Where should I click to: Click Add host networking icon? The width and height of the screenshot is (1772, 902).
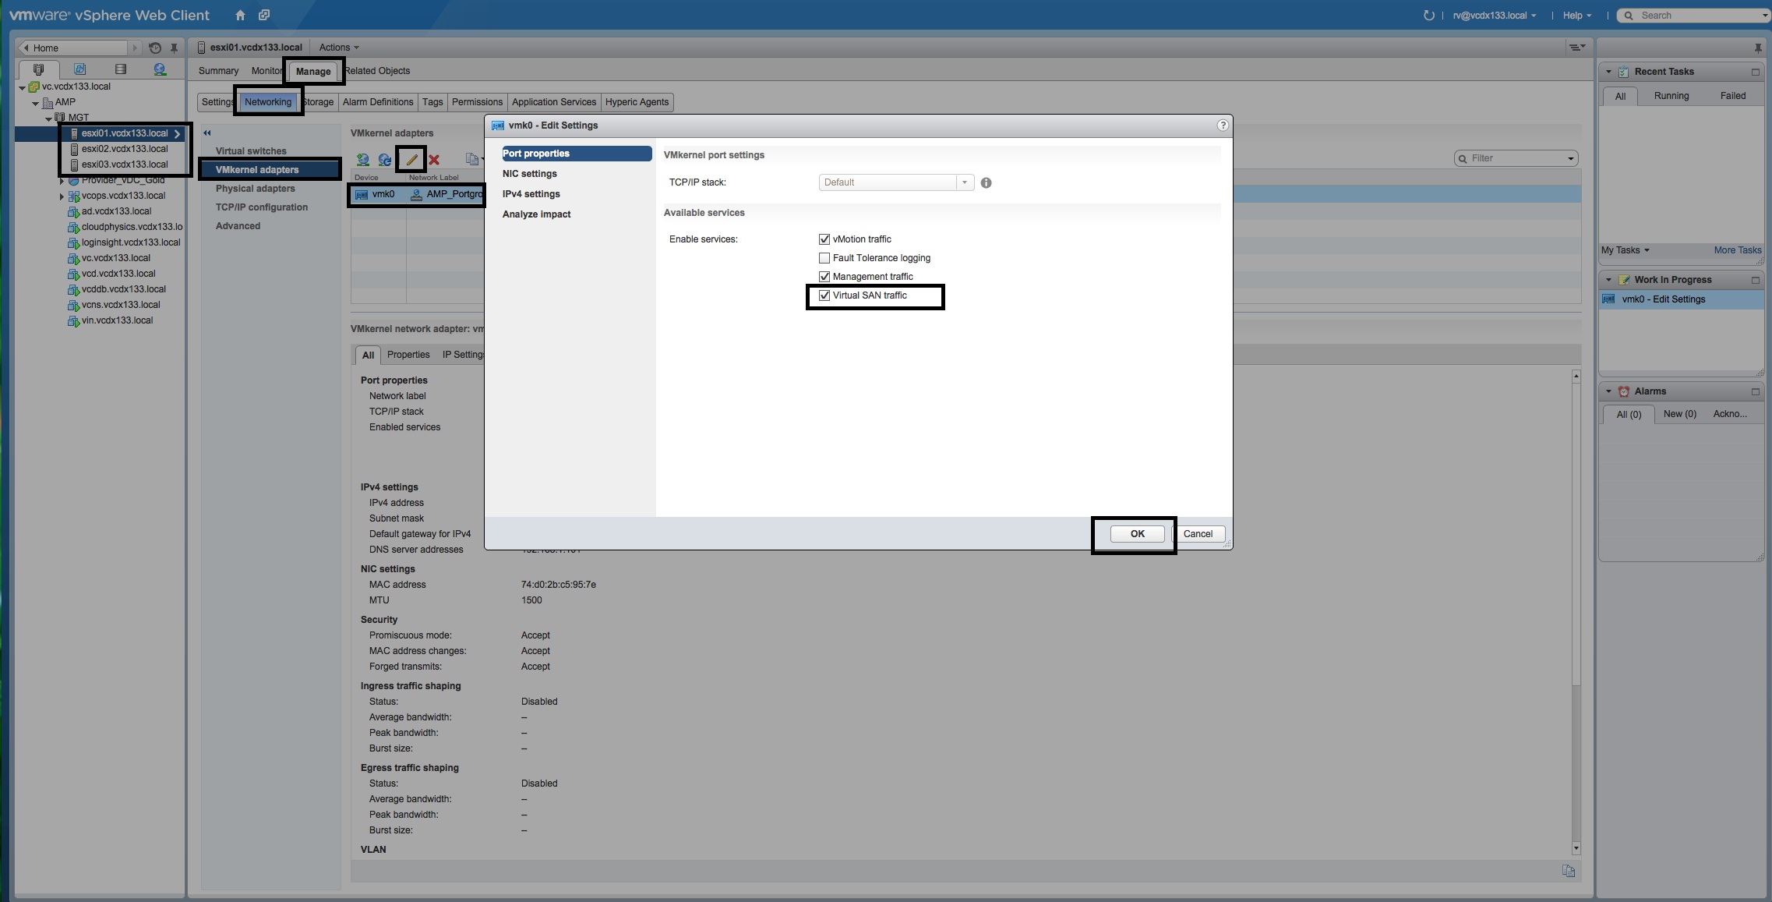pyautogui.click(x=363, y=159)
